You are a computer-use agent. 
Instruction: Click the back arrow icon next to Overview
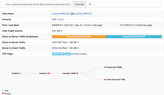pos(90,4)
